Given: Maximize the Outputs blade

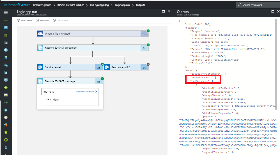Looking at the screenshot, I should pos(273,12).
